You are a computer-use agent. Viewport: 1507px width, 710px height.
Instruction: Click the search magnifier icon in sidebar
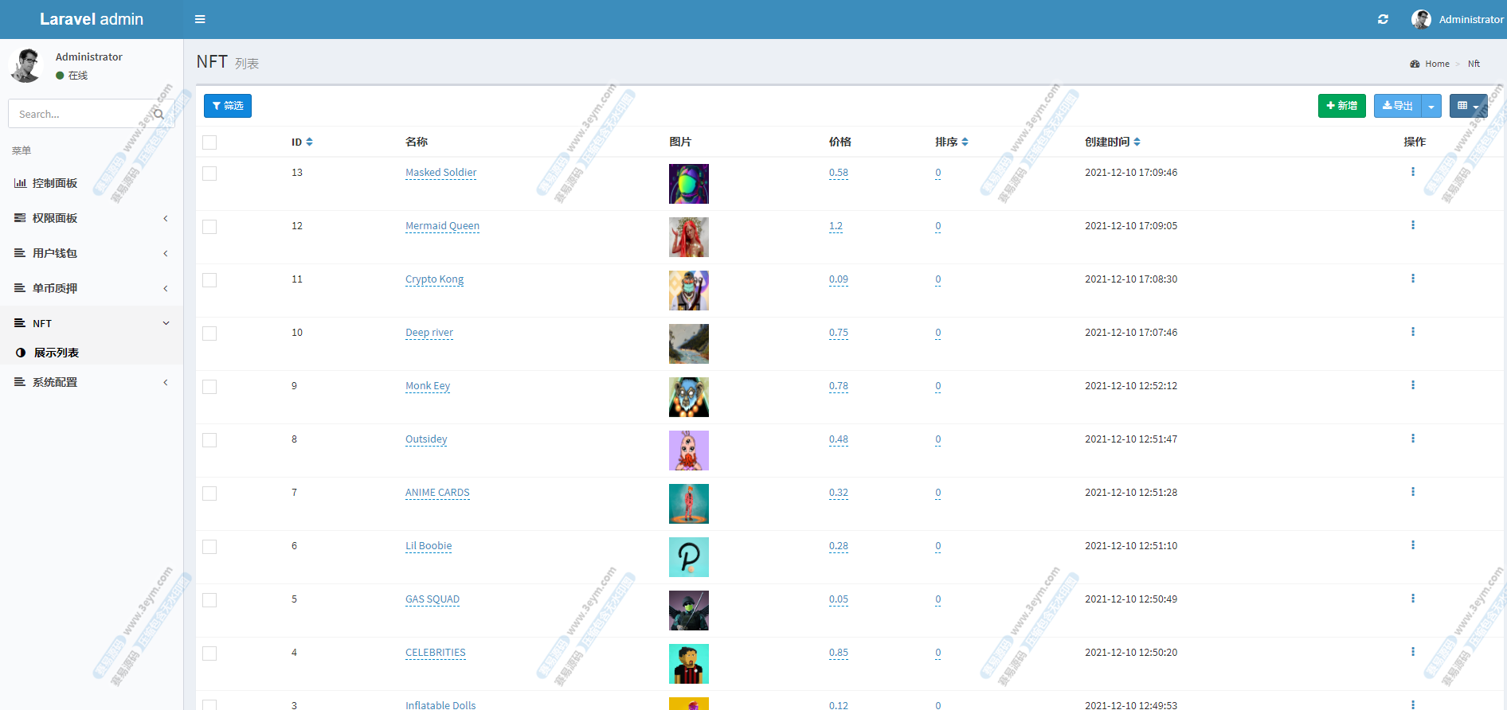[159, 114]
